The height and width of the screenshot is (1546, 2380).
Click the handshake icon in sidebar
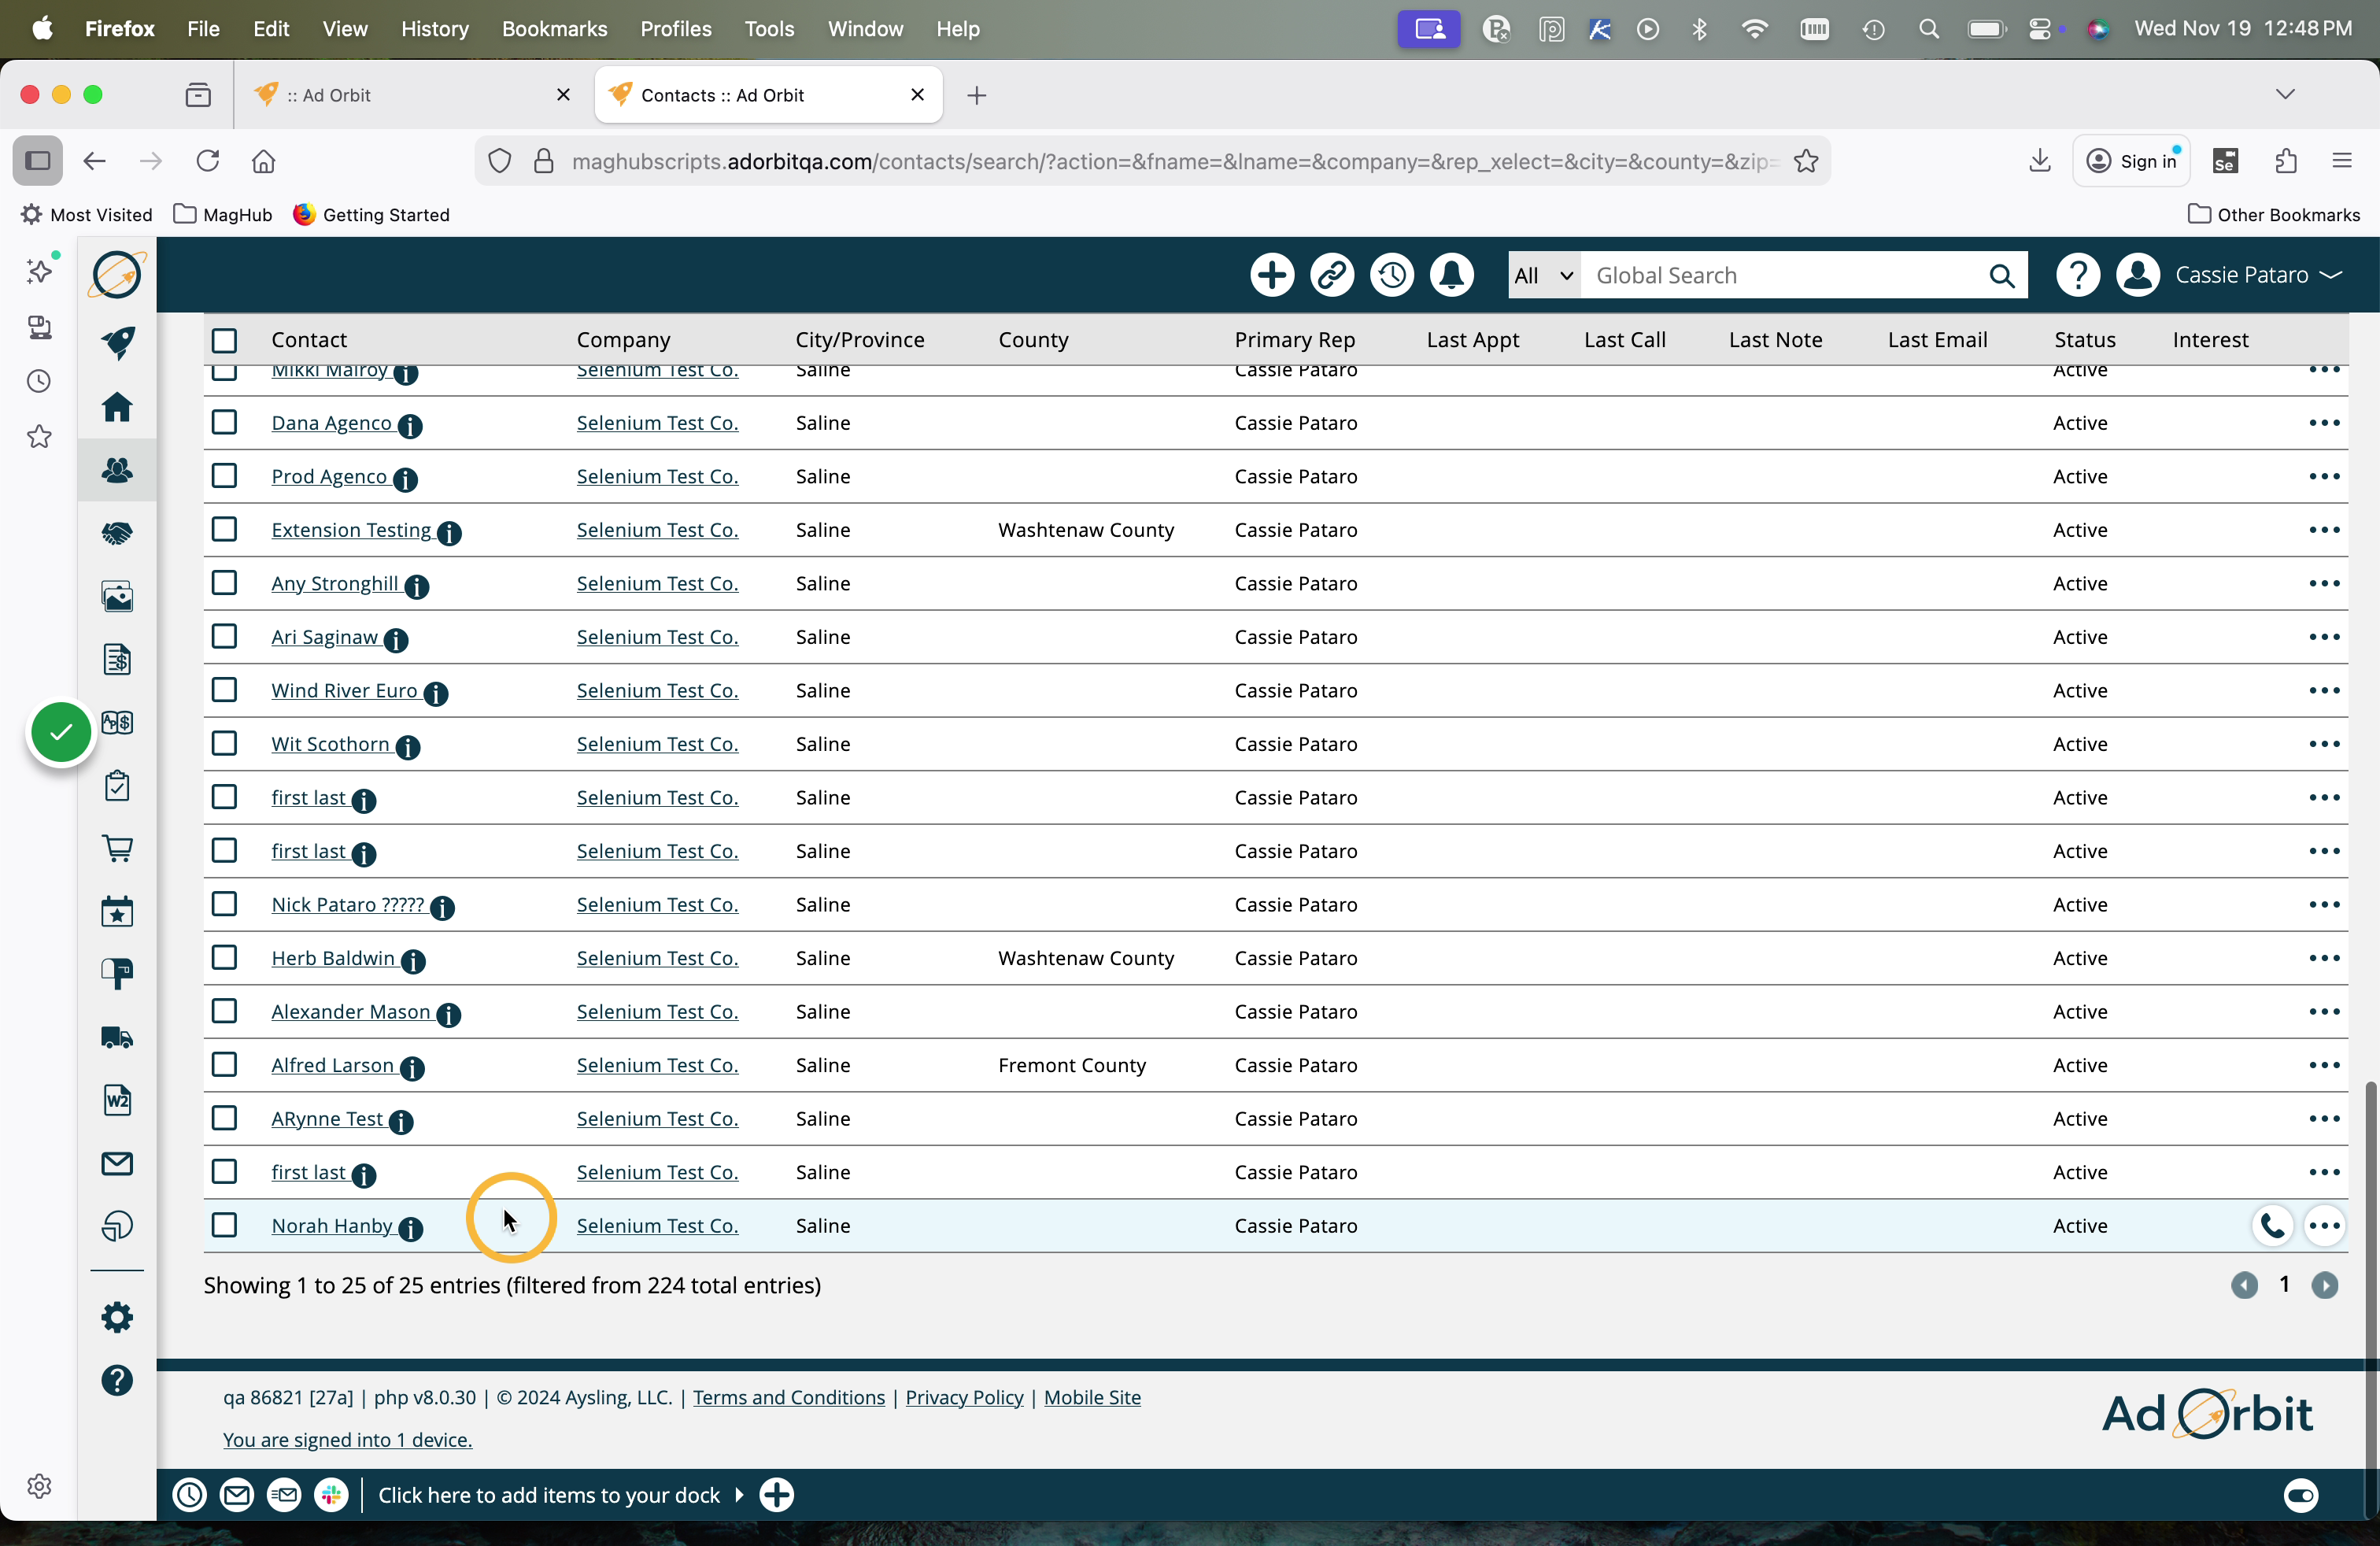(117, 533)
